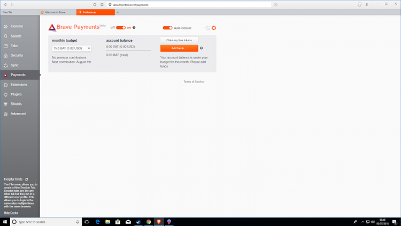Toggle Brave Payments on/off switch
This screenshot has height=226, width=401.
pyautogui.click(x=120, y=27)
